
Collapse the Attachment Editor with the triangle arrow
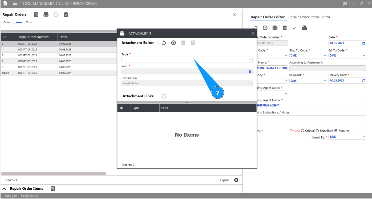[x=187, y=102]
